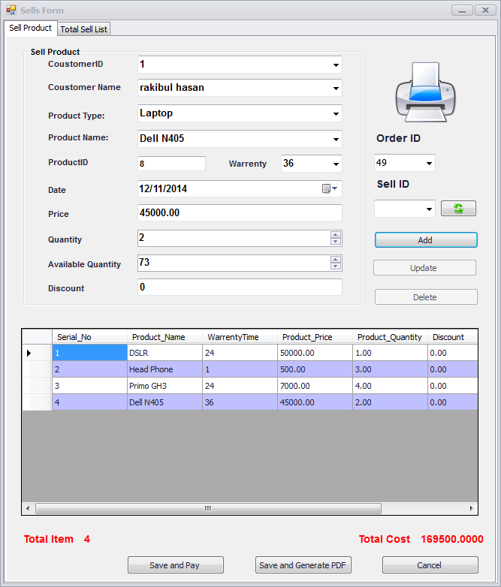Decrease Quantity with down spinner arrow
The image size is (501, 587).
pyautogui.click(x=336, y=242)
